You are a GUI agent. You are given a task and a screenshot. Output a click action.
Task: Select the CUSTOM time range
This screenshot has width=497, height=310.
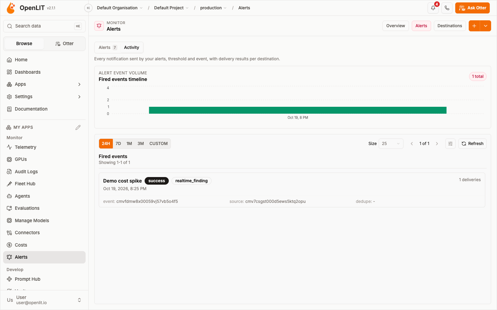coord(158,144)
